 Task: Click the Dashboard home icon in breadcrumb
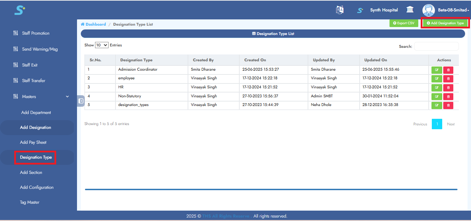click(x=83, y=24)
